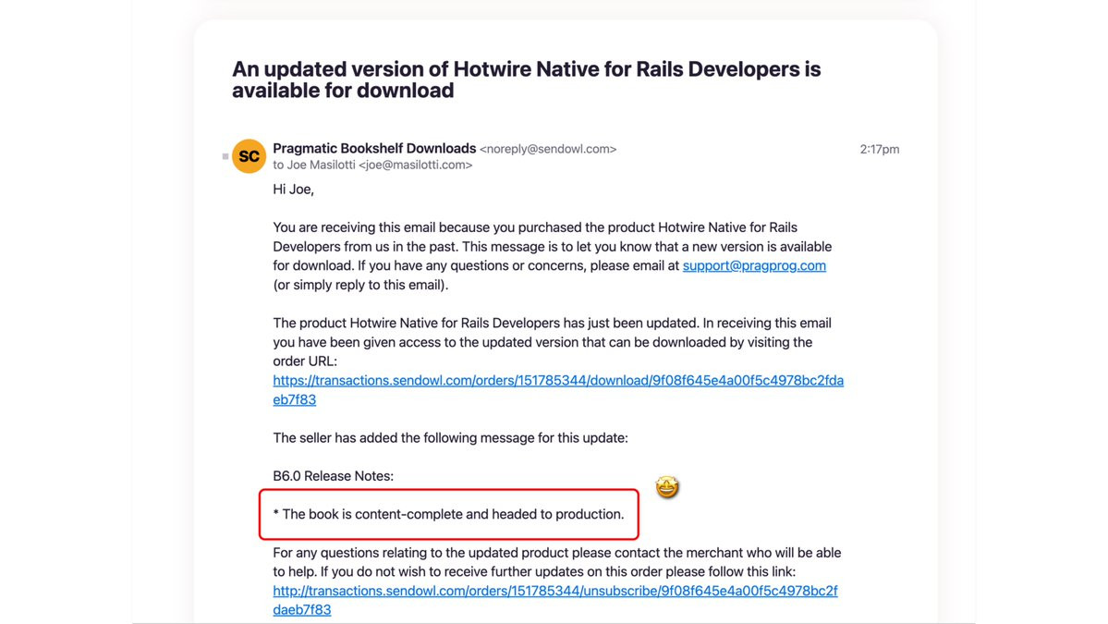
Task: Click sender name Pragmatic Bookshelf Downloads
Action: (374, 149)
